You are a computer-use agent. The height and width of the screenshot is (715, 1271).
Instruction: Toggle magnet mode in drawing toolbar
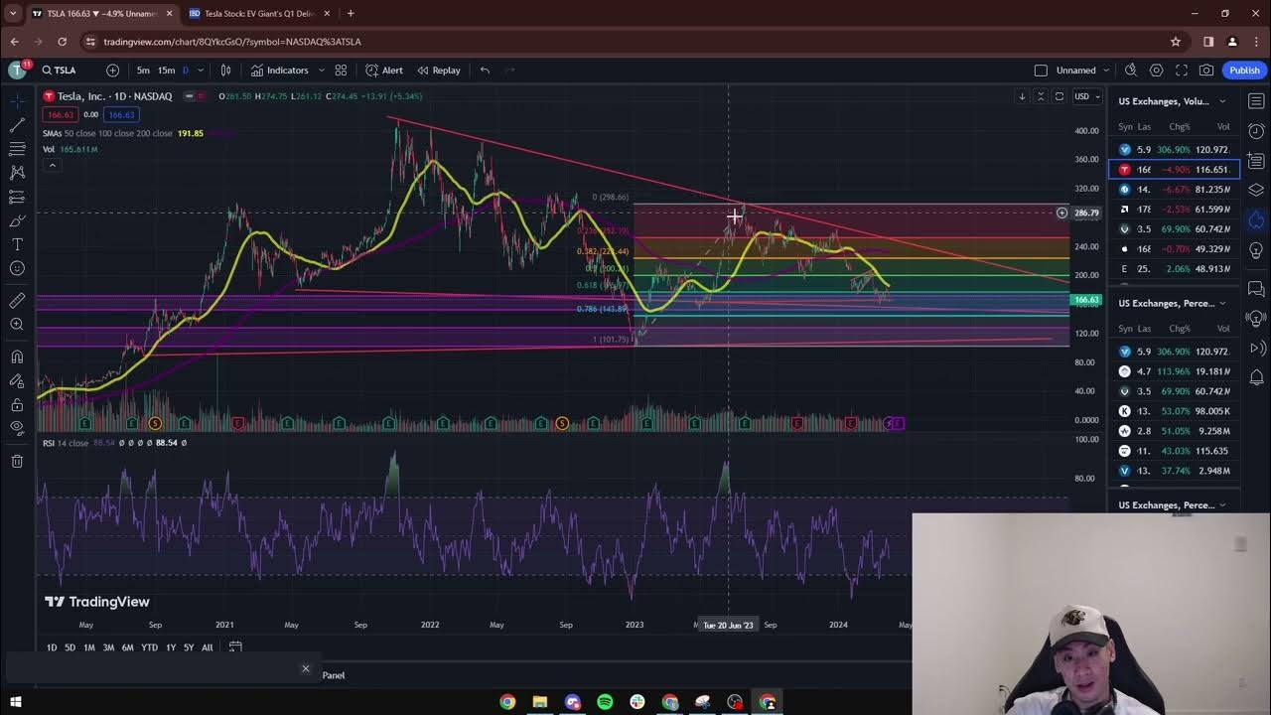(17, 357)
